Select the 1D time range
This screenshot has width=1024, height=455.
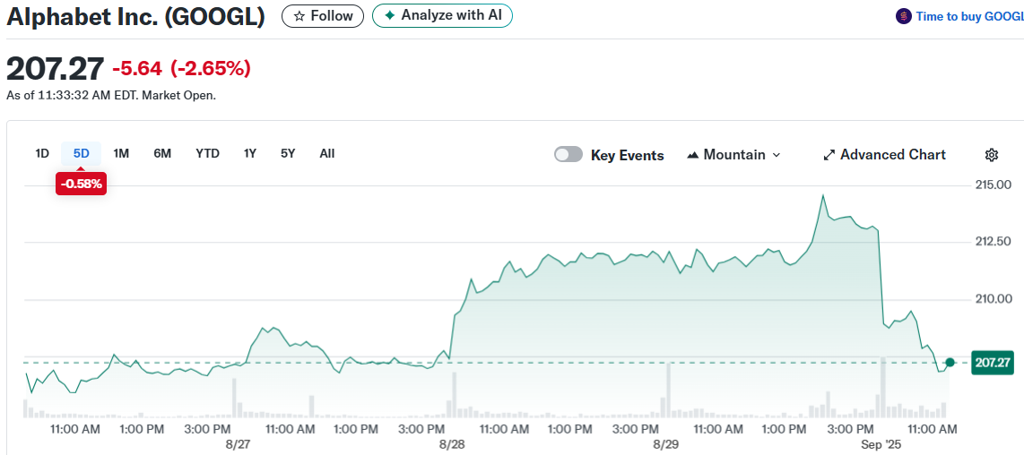pyautogui.click(x=42, y=153)
